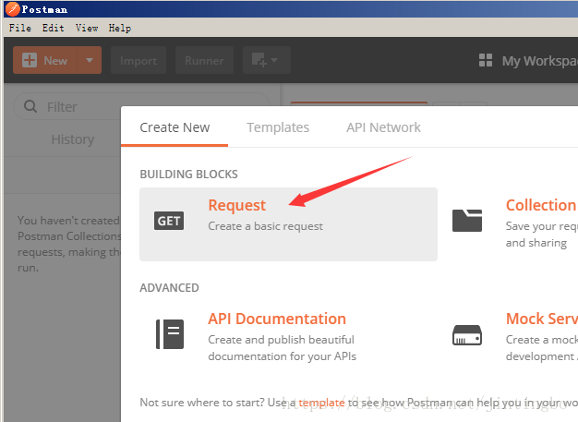Click the GET request icon
The image size is (578, 422).
[x=169, y=221]
